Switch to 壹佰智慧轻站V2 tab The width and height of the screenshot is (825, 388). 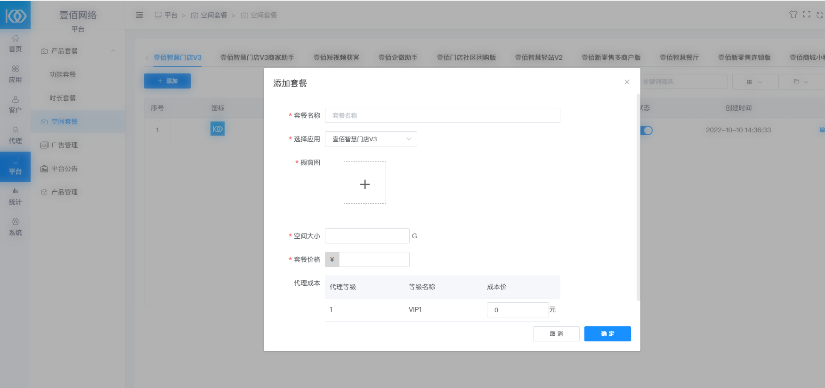tap(539, 57)
